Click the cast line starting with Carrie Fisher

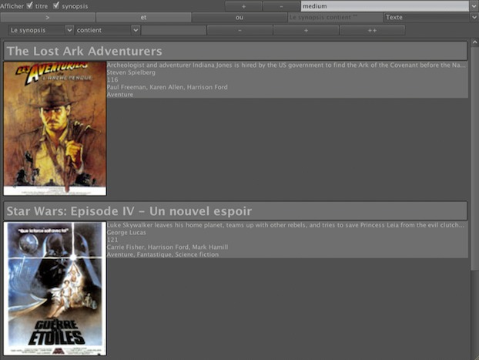167,247
